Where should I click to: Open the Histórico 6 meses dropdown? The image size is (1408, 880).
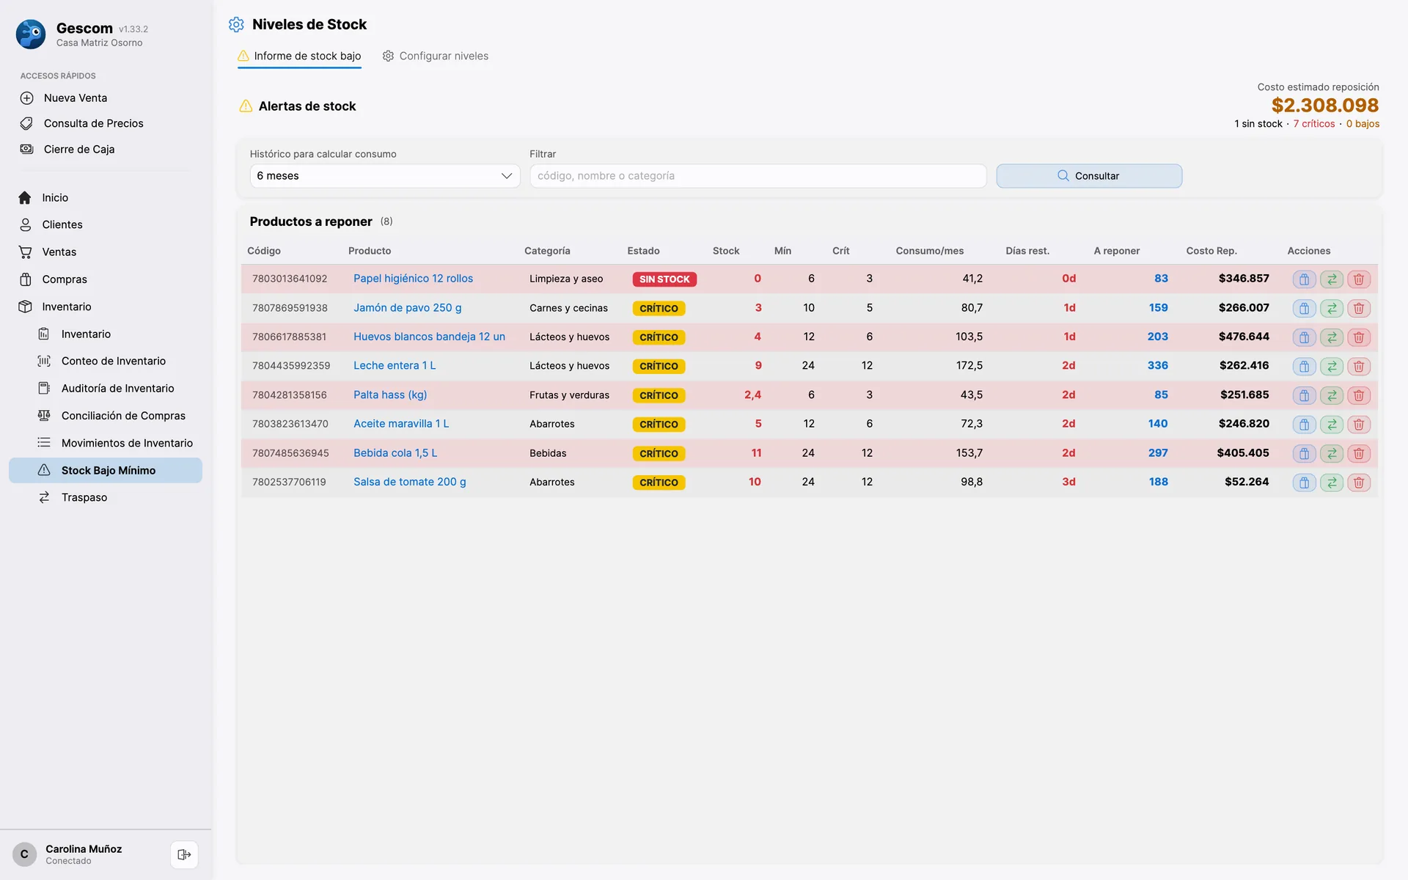pos(385,176)
